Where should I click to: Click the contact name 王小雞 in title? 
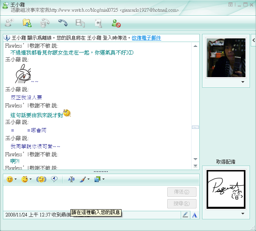coord(18,4)
